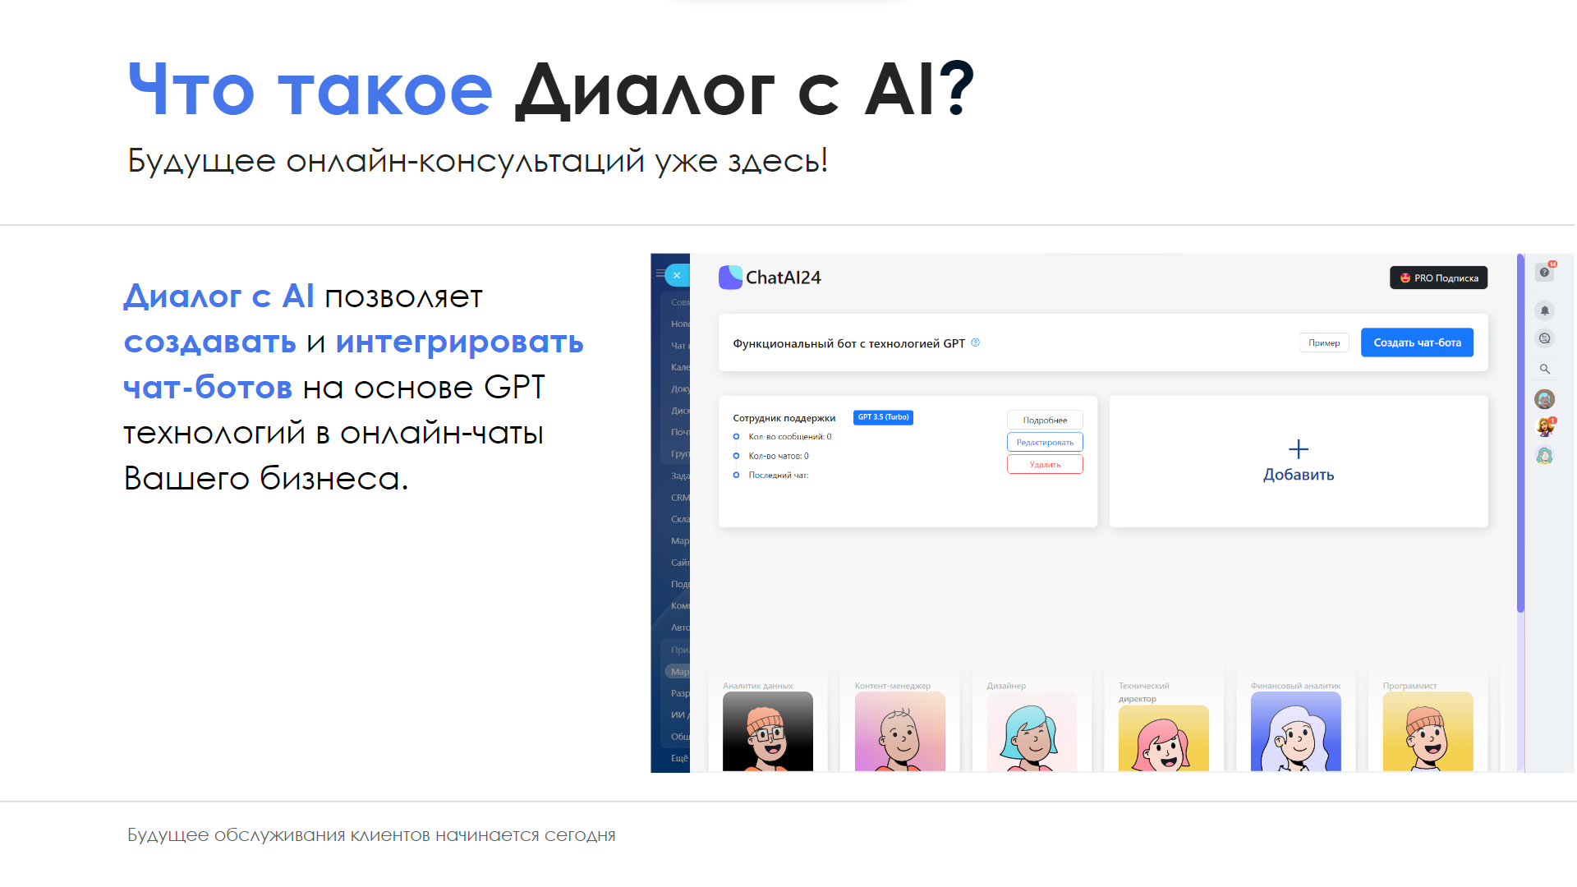Click the Последний чат: line

pyautogui.click(x=778, y=476)
